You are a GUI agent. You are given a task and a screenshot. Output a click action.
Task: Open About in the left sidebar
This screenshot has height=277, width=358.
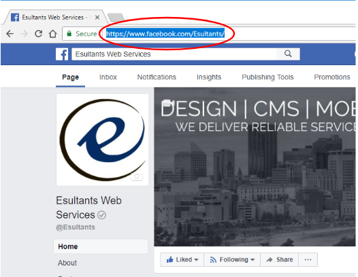[x=67, y=263]
